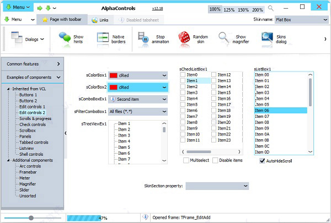
Task: Check the Item23 checkbox
Action: click(213, 140)
